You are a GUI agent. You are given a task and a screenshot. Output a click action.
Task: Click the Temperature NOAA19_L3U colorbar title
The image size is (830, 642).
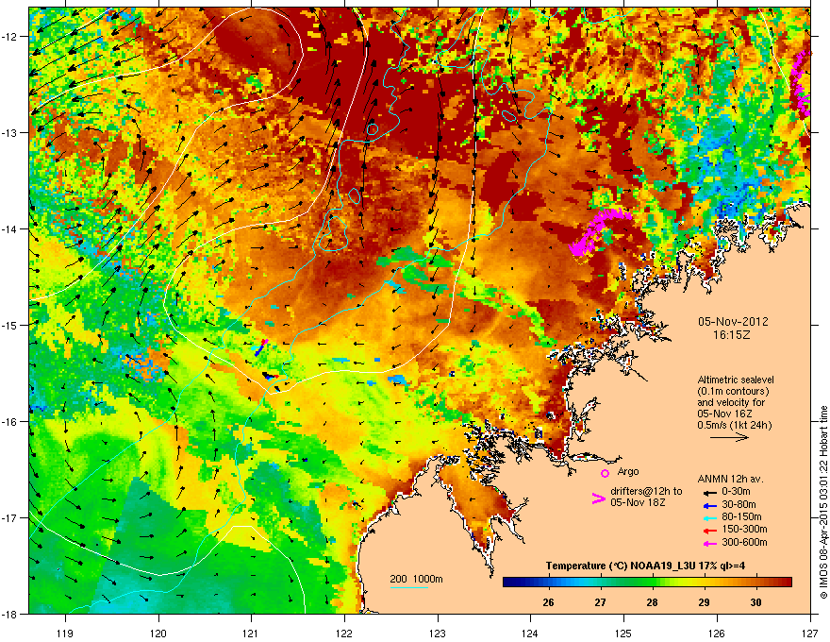tap(646, 566)
